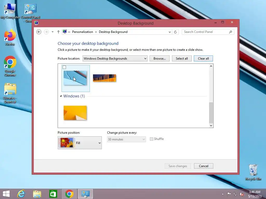Tick the checkbox on the blue wallpaper

point(64,67)
